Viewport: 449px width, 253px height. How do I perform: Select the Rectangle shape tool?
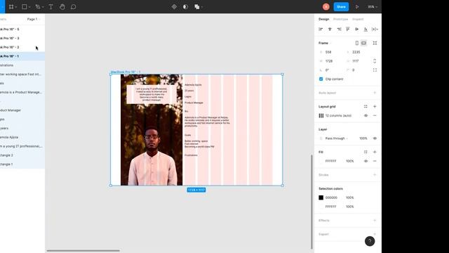(x=25, y=6)
